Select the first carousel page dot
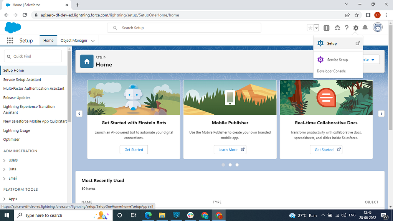The width and height of the screenshot is (393, 221). coord(223,165)
